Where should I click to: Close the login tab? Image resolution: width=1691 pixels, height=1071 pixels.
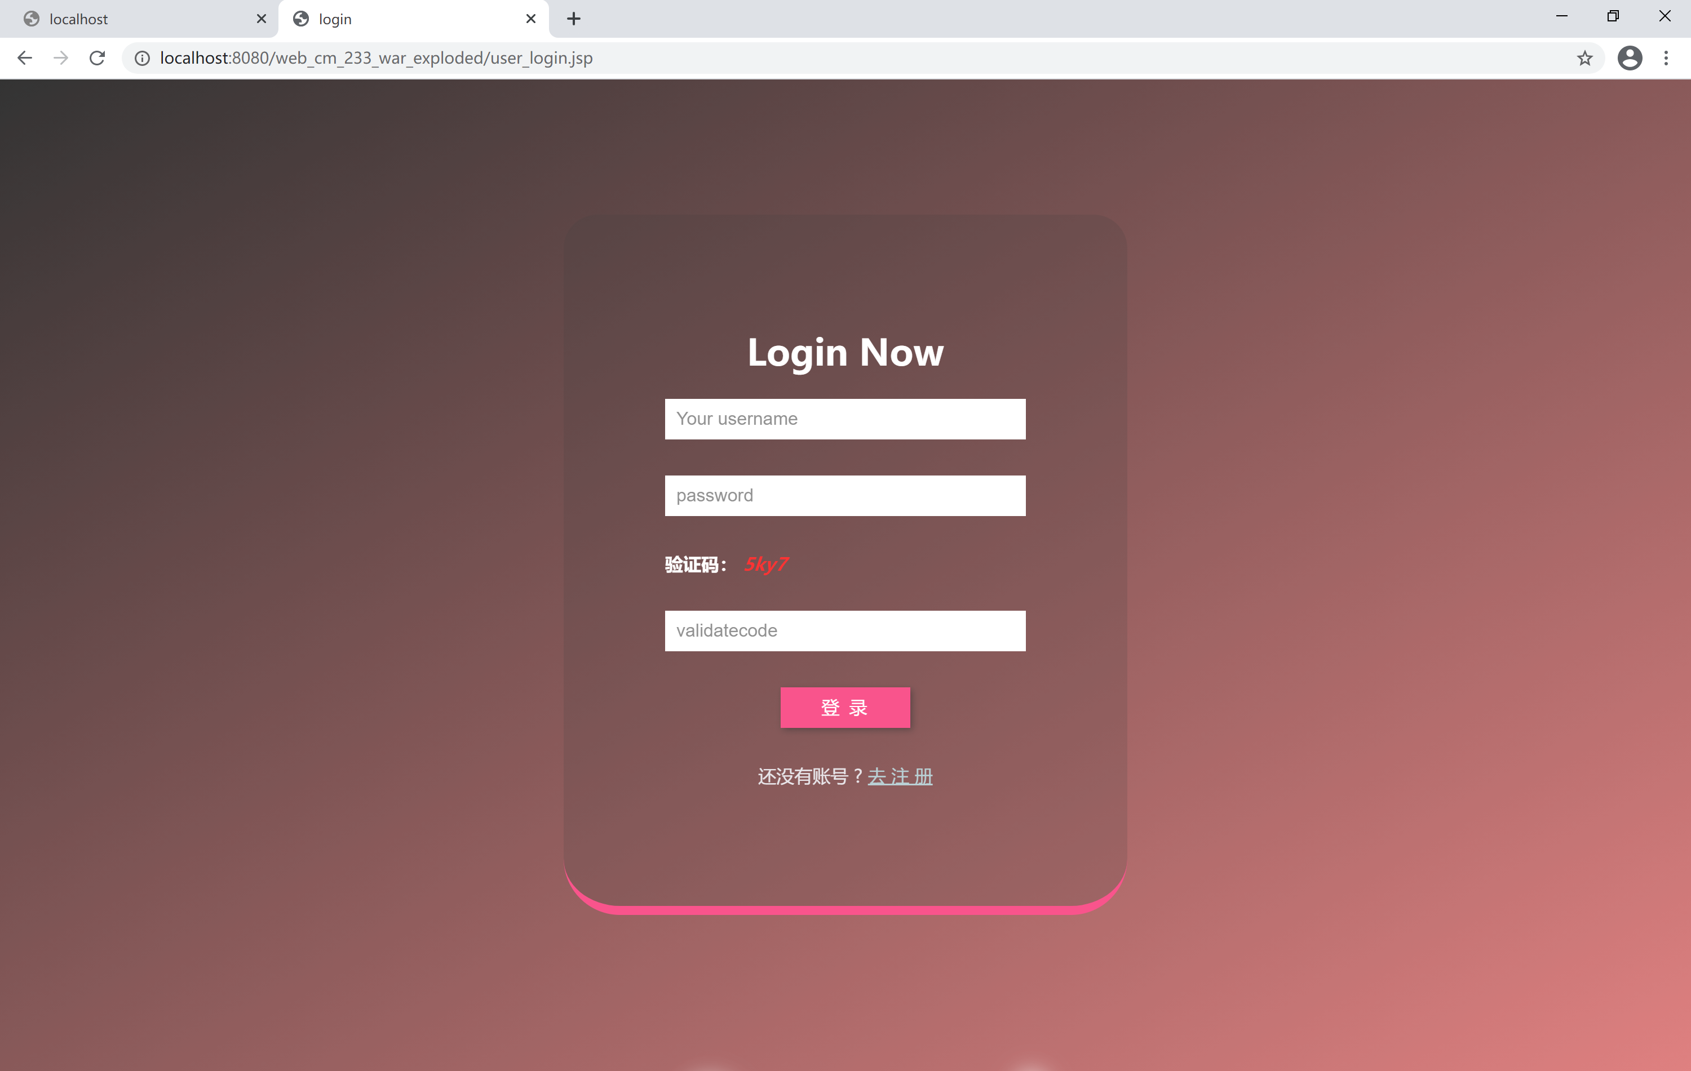pos(531,19)
